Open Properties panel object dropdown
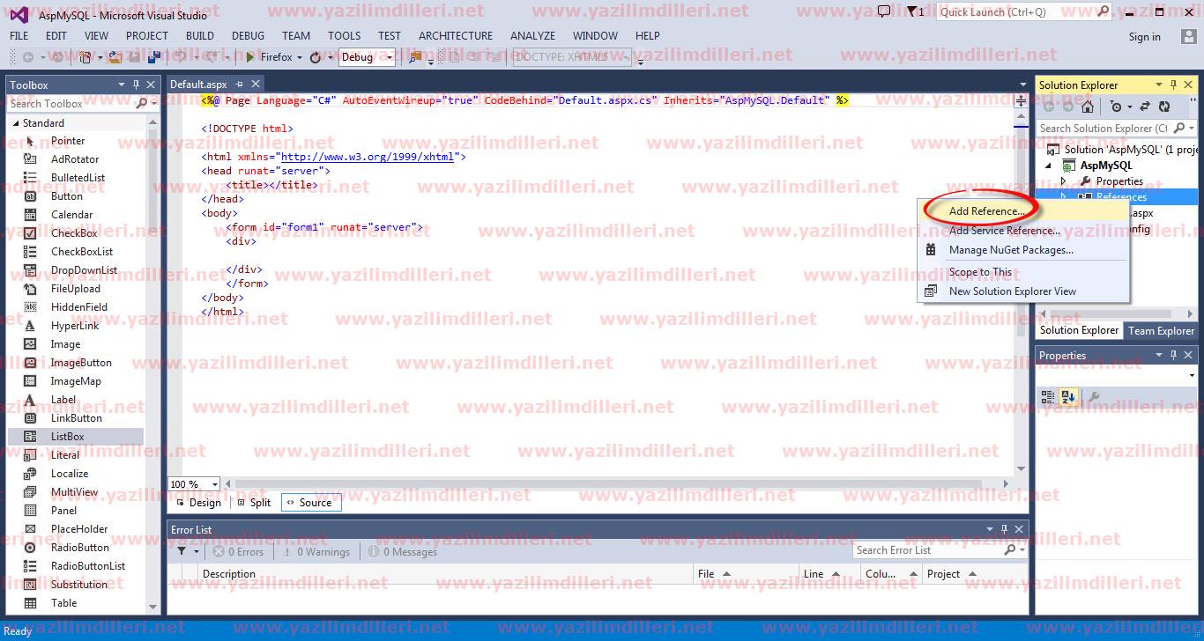 click(x=1192, y=376)
